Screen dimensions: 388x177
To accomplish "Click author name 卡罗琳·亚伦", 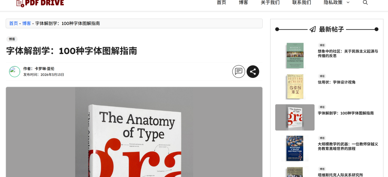I will point(45,69).
